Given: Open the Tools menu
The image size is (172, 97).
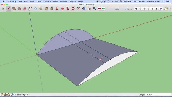Looking at the screenshot, I should (x=55, y=2).
